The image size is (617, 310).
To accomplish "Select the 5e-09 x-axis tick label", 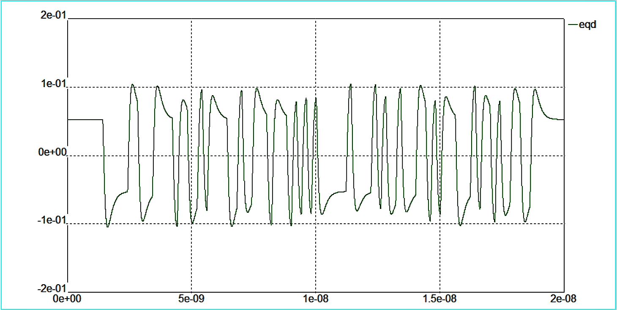I will pos(191,299).
